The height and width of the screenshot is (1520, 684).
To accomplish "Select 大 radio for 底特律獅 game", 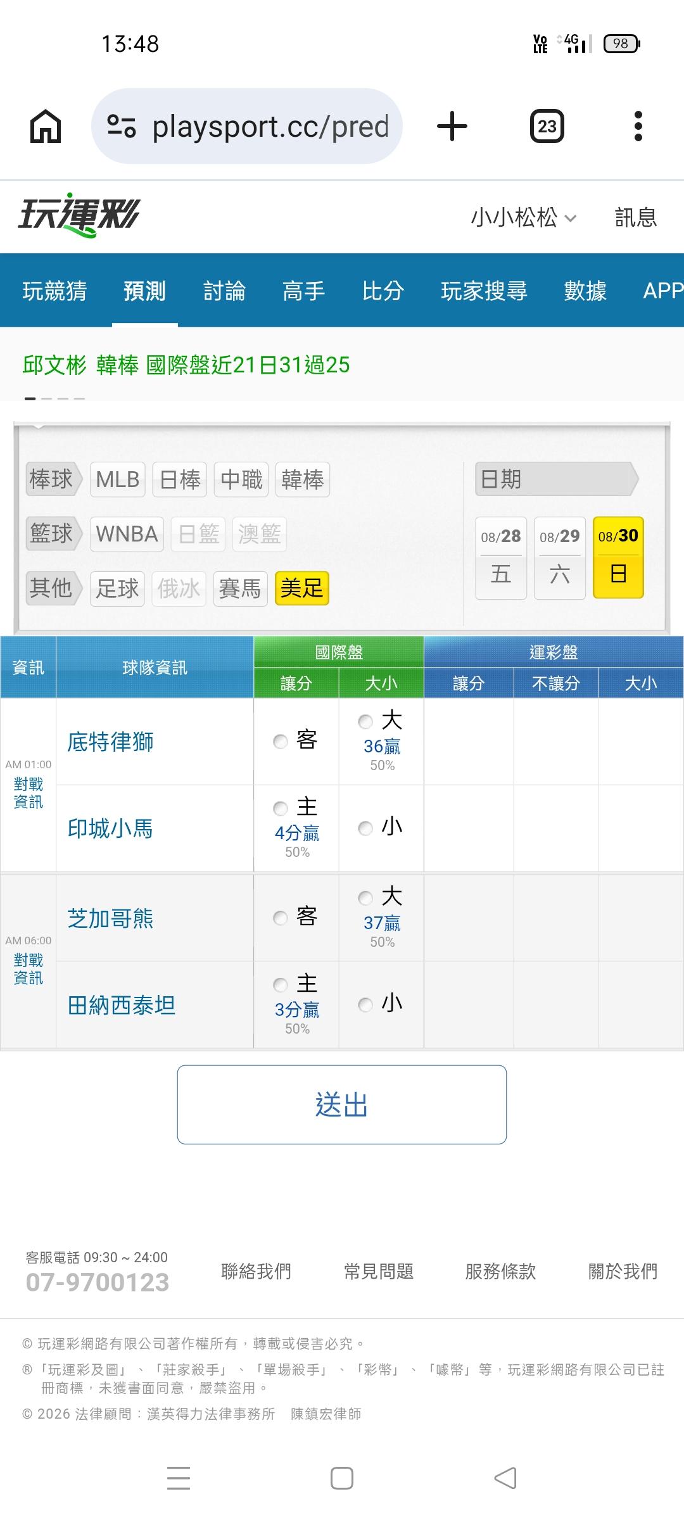I will click(x=365, y=721).
